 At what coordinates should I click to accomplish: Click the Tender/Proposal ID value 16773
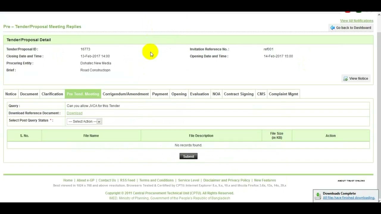pyautogui.click(x=85, y=49)
